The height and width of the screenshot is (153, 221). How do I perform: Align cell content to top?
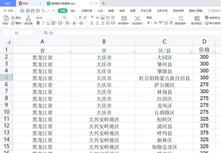(x=92, y=18)
